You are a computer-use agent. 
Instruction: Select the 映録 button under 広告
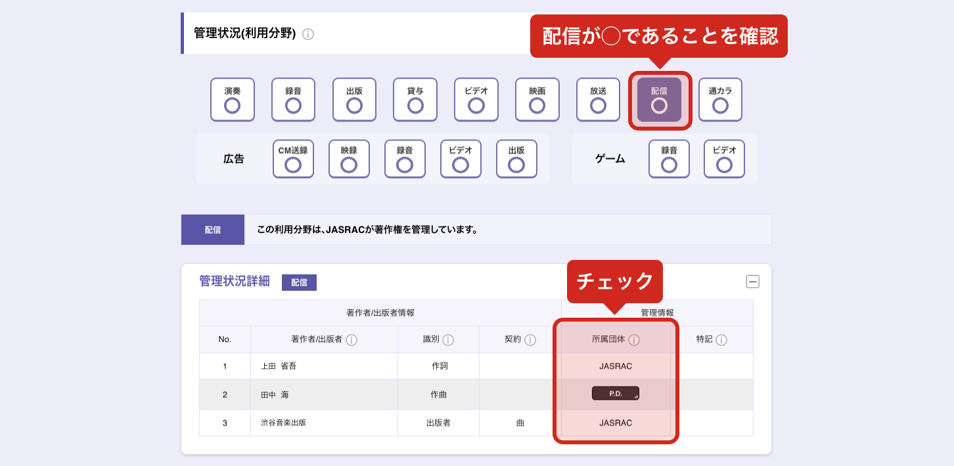point(349,159)
